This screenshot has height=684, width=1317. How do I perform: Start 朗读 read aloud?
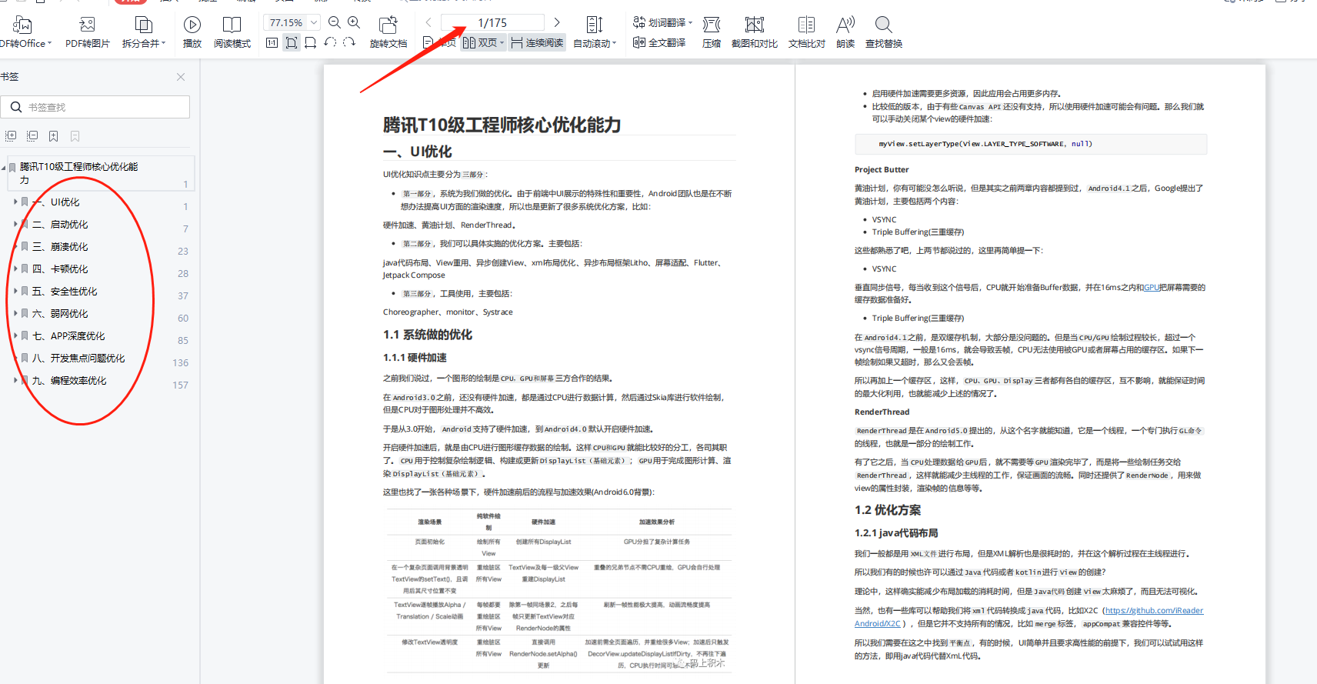(x=845, y=32)
